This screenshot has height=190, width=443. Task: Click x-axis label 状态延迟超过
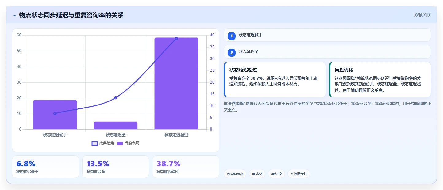(176, 135)
